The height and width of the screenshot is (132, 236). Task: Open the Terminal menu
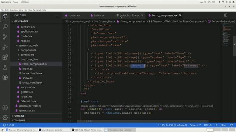coord(37,10)
